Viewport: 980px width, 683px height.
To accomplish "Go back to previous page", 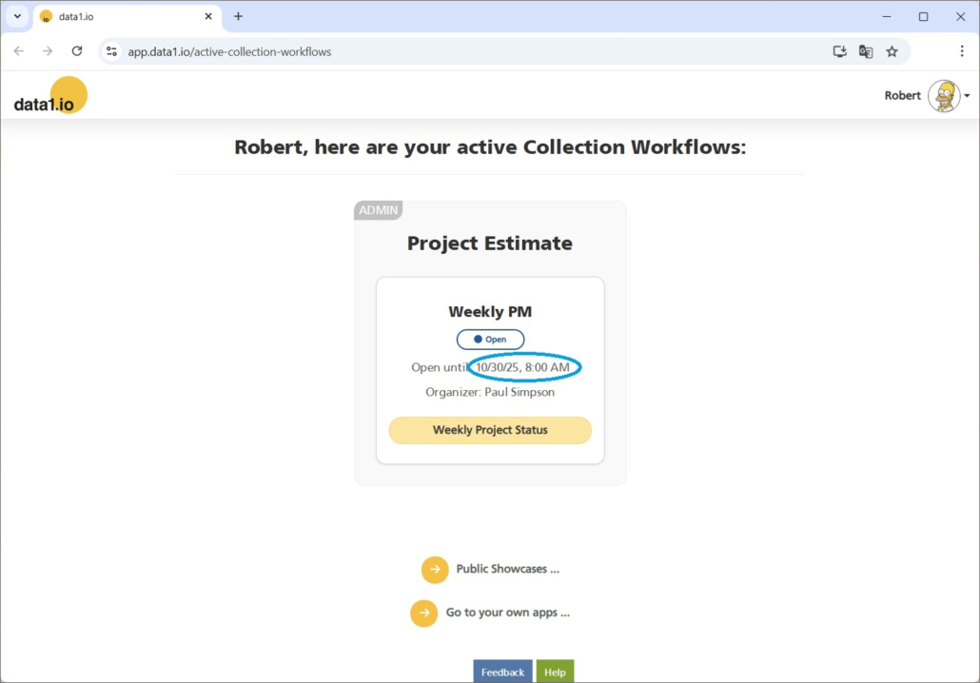I will click(19, 51).
